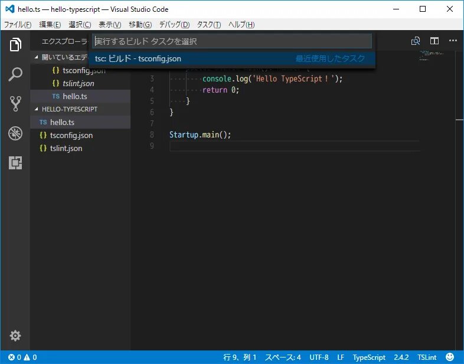
Task: Click the console.log code line
Action: pyautogui.click(x=272, y=78)
